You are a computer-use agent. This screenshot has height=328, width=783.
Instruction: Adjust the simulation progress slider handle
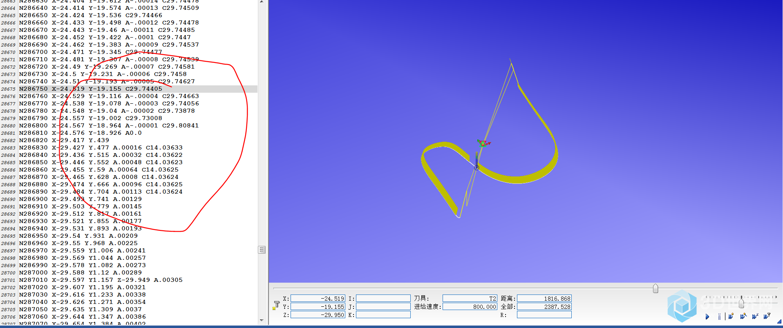point(655,288)
